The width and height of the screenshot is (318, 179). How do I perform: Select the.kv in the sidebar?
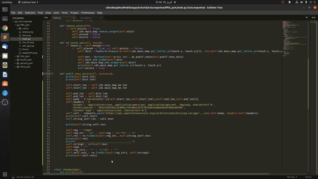click(25, 49)
